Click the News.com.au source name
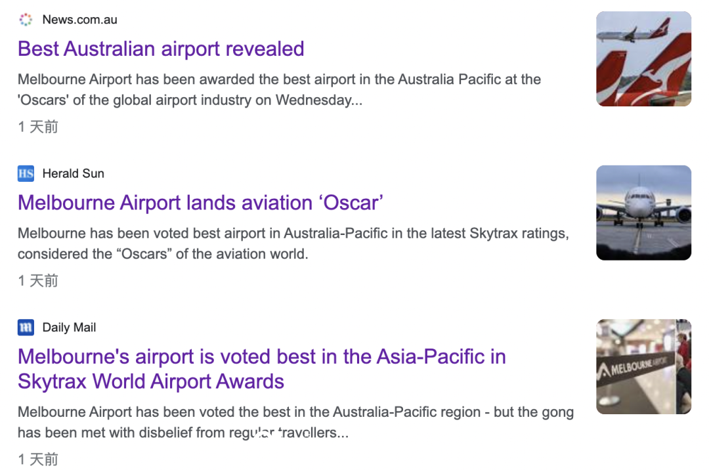The image size is (709, 470). pos(79,20)
